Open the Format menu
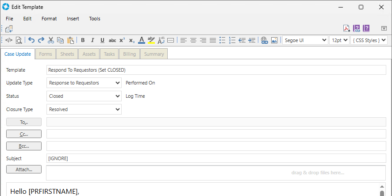This screenshot has width=392, height=196. pyautogui.click(x=49, y=19)
